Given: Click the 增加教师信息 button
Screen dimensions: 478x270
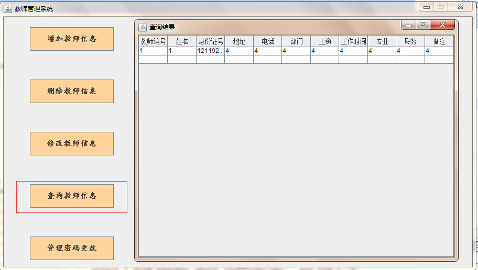Looking at the screenshot, I should (x=72, y=39).
